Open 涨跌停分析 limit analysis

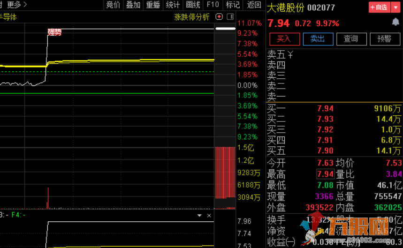[x=192, y=17]
